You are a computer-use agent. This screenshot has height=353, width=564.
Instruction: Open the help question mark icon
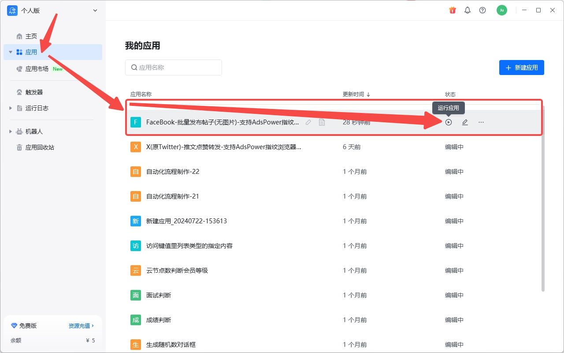point(482,10)
